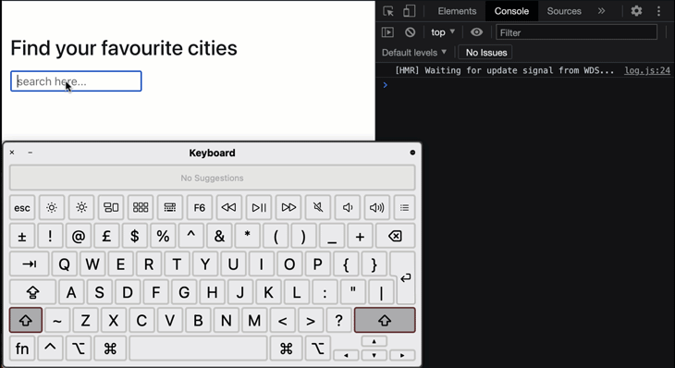Screen dimensions: 675x368
Task: Click the Q key
Action: coord(64,264)
